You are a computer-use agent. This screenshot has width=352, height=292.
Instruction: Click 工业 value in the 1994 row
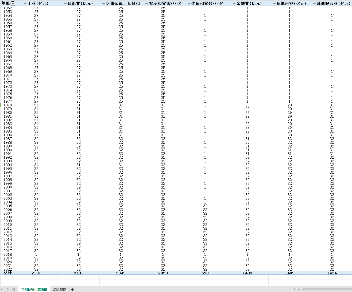click(x=36, y=165)
